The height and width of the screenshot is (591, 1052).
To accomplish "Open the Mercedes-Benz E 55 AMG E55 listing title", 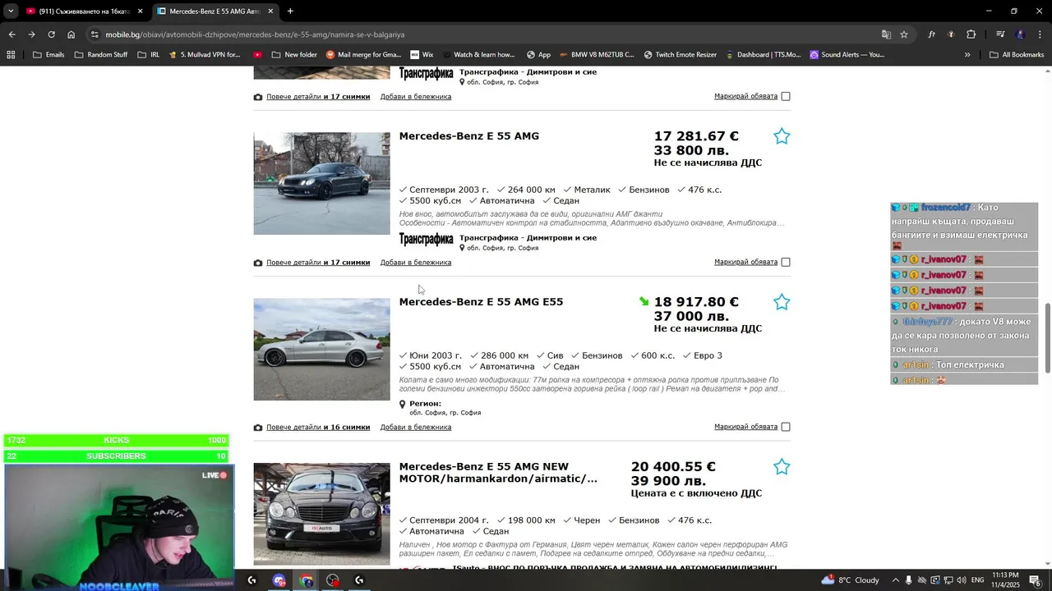I will click(x=481, y=302).
